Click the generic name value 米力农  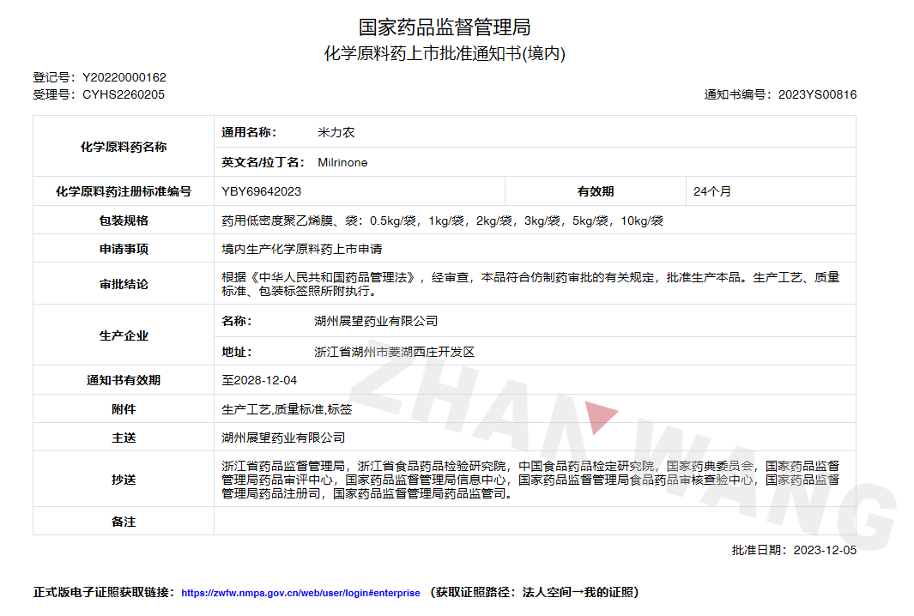point(336,132)
